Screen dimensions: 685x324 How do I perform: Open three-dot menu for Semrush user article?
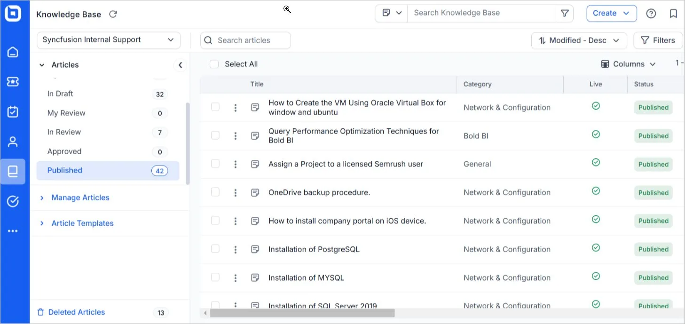click(x=236, y=164)
